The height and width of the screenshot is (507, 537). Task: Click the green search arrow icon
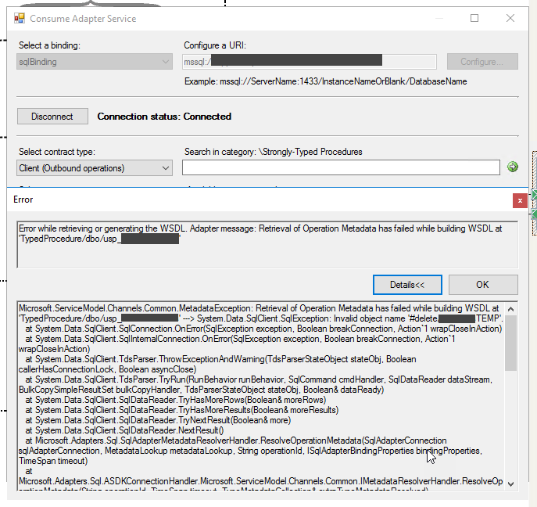point(512,167)
